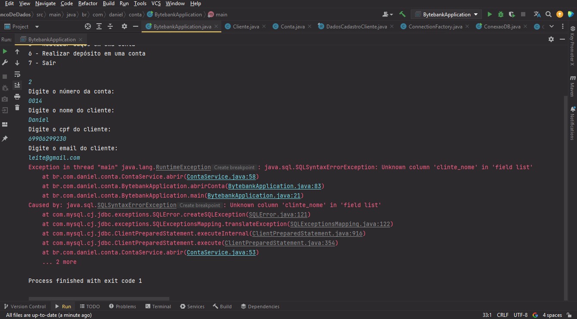577x319 pixels.
Task: Click ContaService.java:58 stack trace link
Action: [x=221, y=177]
